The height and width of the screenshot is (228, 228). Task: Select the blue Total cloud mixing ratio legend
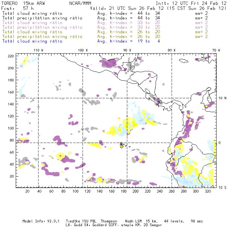pyautogui.click(x=32, y=41)
